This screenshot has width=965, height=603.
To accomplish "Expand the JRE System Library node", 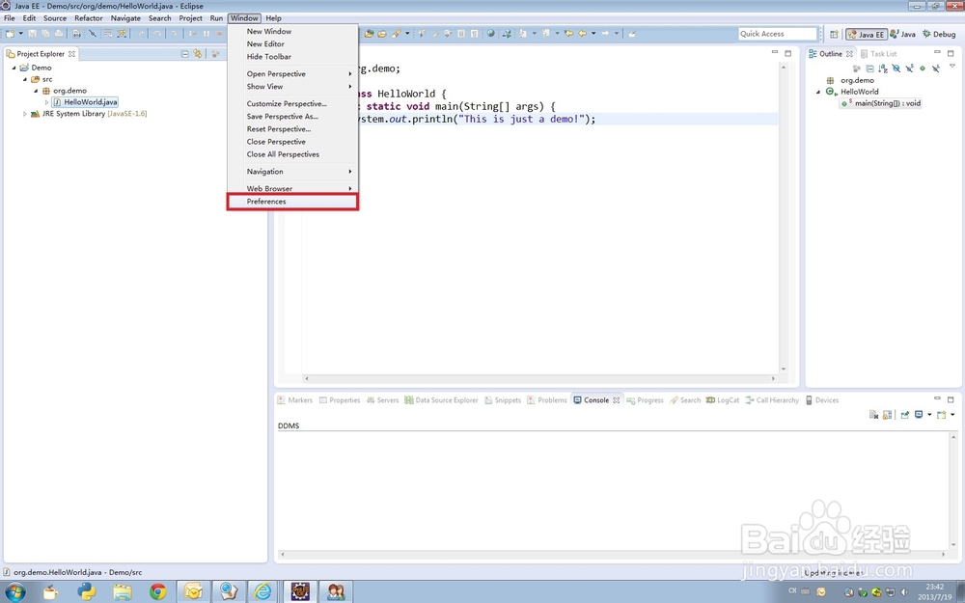I will (x=25, y=114).
